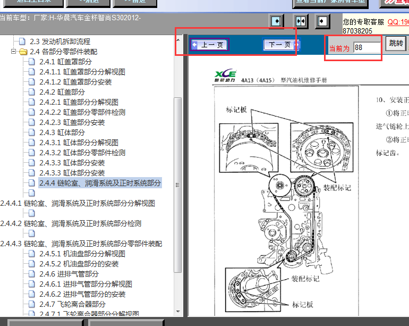Open 2.4.1.2 缸盖罩部分安装
This screenshot has height=326, width=409.
coord(75,82)
